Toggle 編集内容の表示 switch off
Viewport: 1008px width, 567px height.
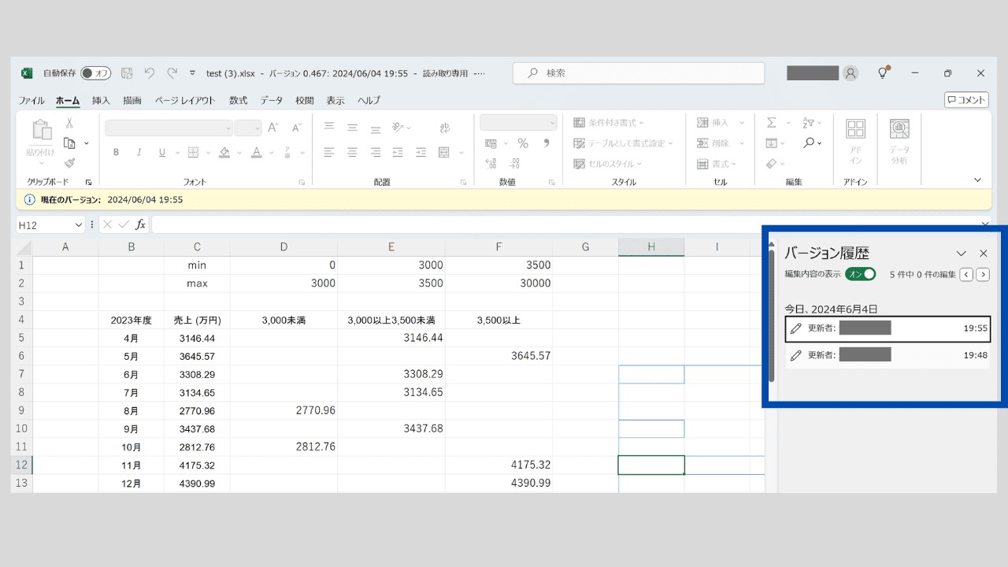(x=861, y=274)
